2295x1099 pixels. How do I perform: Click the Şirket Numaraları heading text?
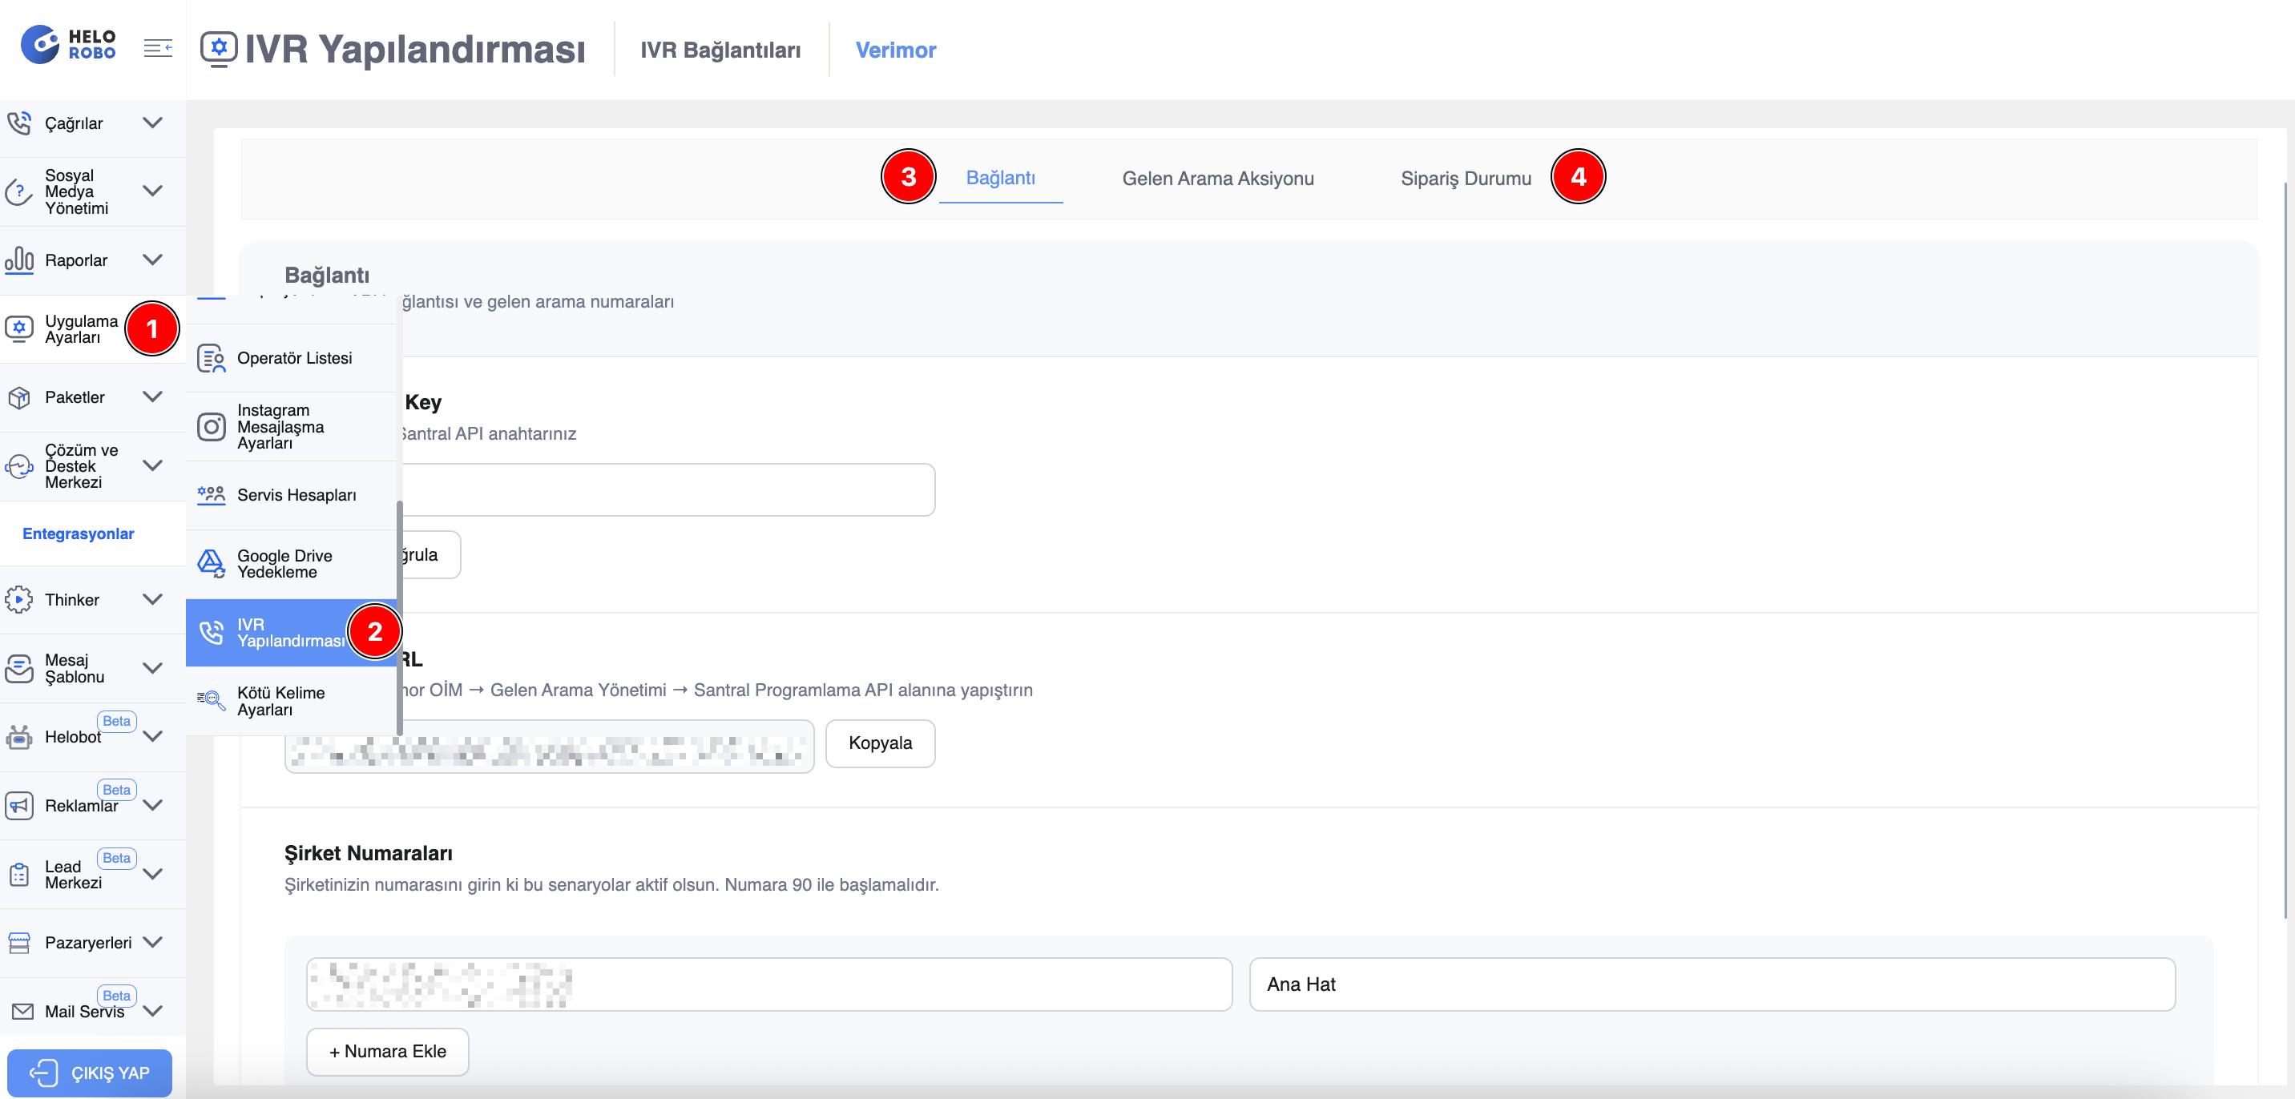(x=368, y=853)
